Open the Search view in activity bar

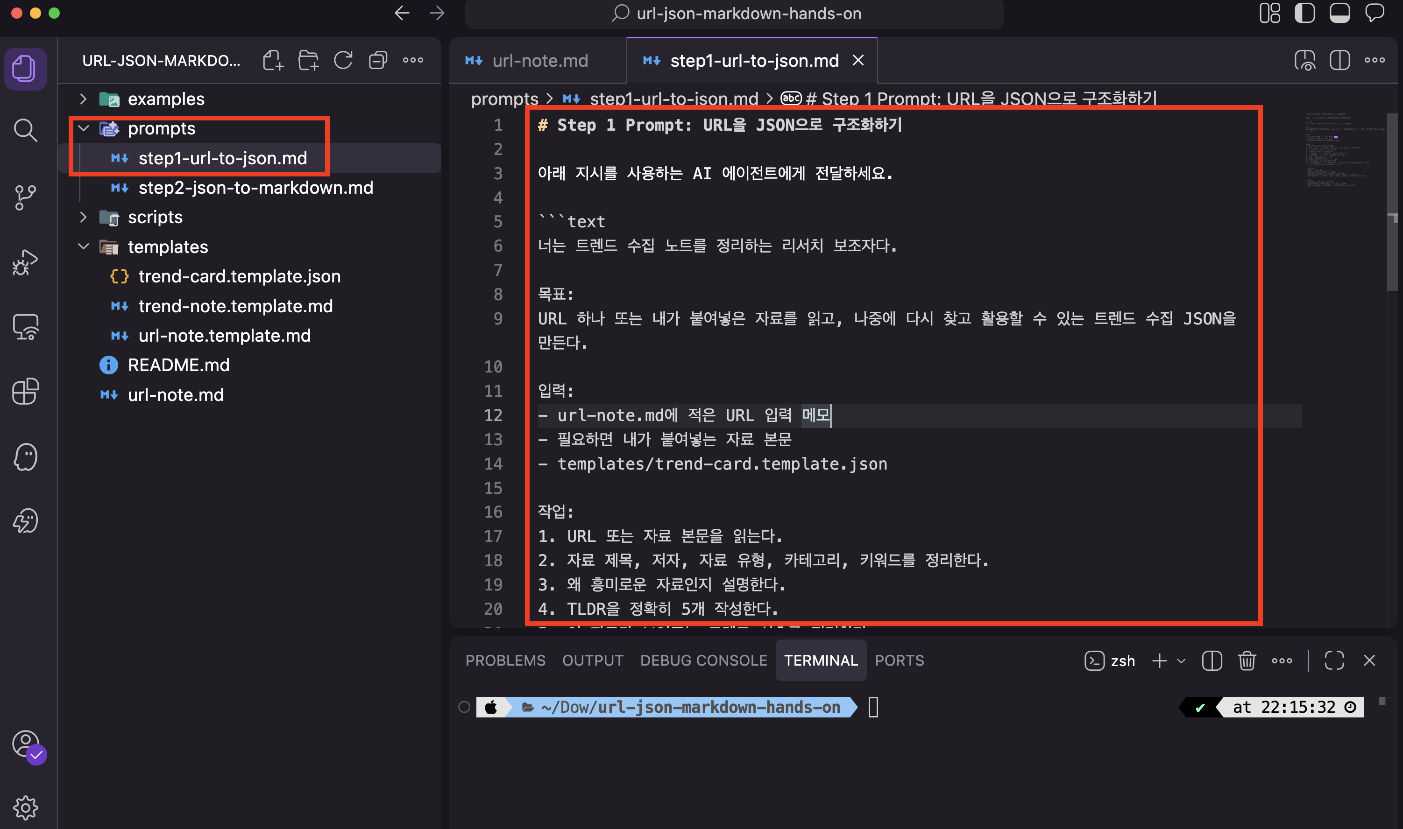(25, 130)
